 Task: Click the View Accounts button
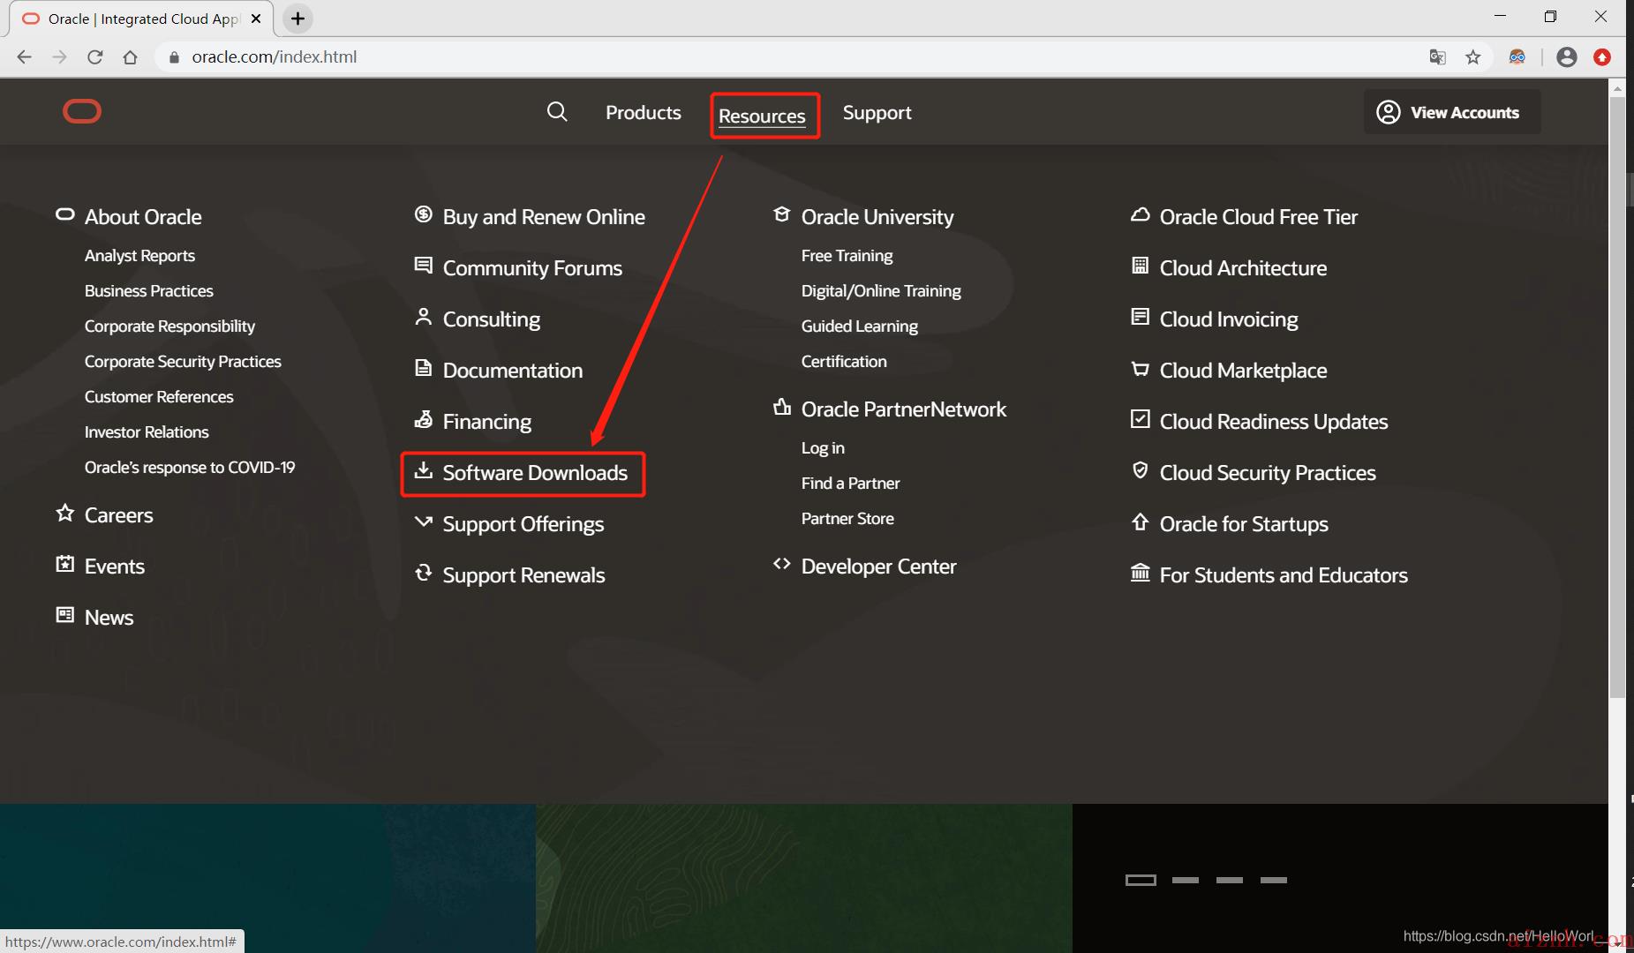[x=1452, y=112]
